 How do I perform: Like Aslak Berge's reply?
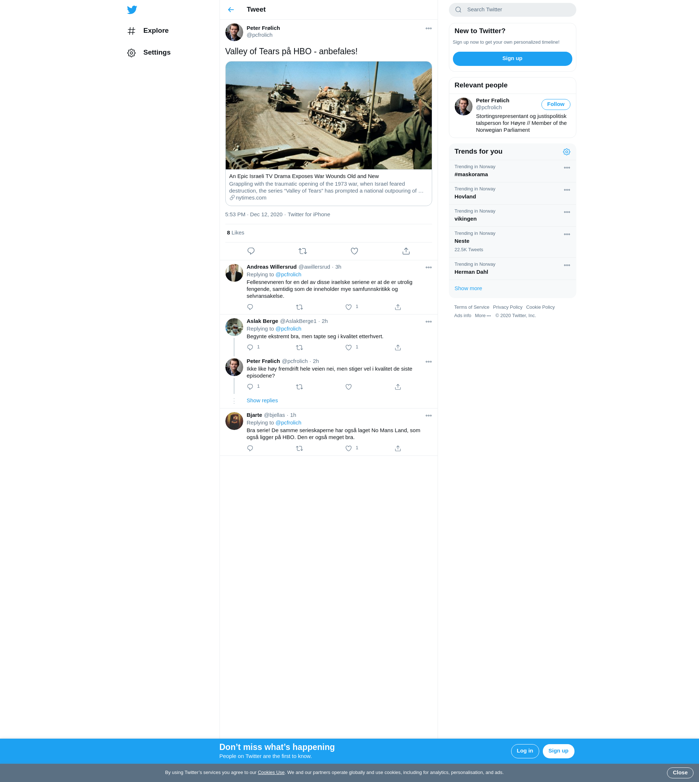click(x=348, y=348)
